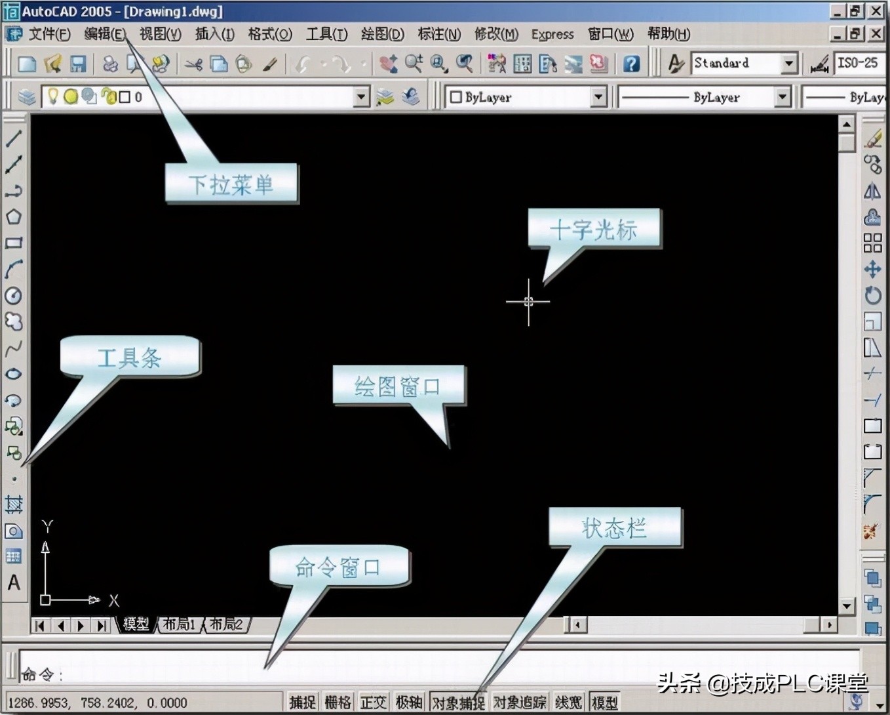
Task: Click the Save icon on the Standard toolbar
Action: 77,63
